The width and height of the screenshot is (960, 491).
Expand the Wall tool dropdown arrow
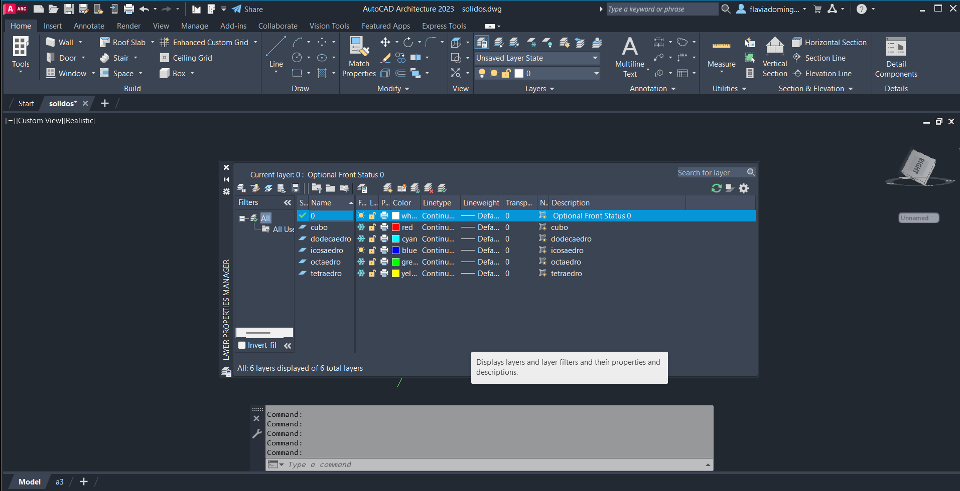click(x=80, y=43)
